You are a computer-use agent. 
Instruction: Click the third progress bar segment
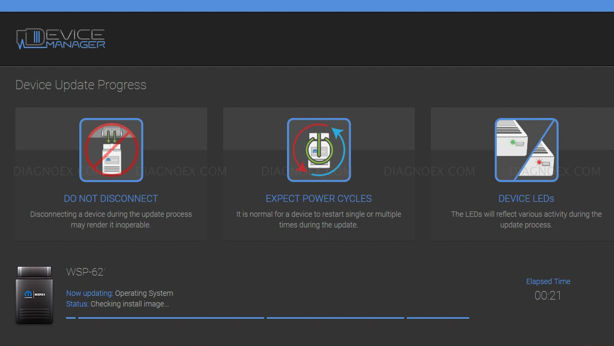click(x=335, y=318)
